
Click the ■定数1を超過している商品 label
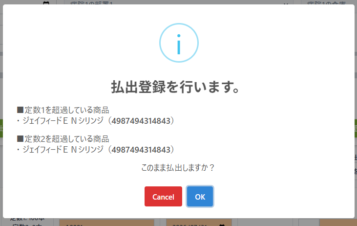(x=63, y=110)
